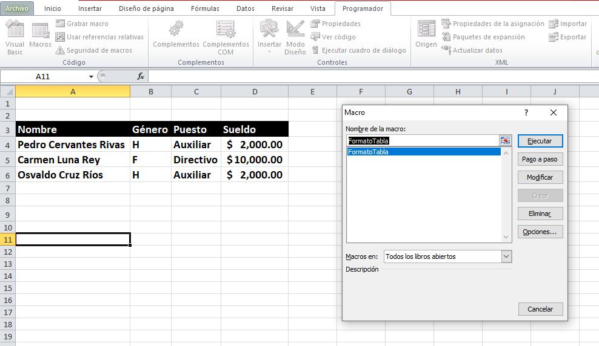Switch to the Fórmulas tab

205,8
